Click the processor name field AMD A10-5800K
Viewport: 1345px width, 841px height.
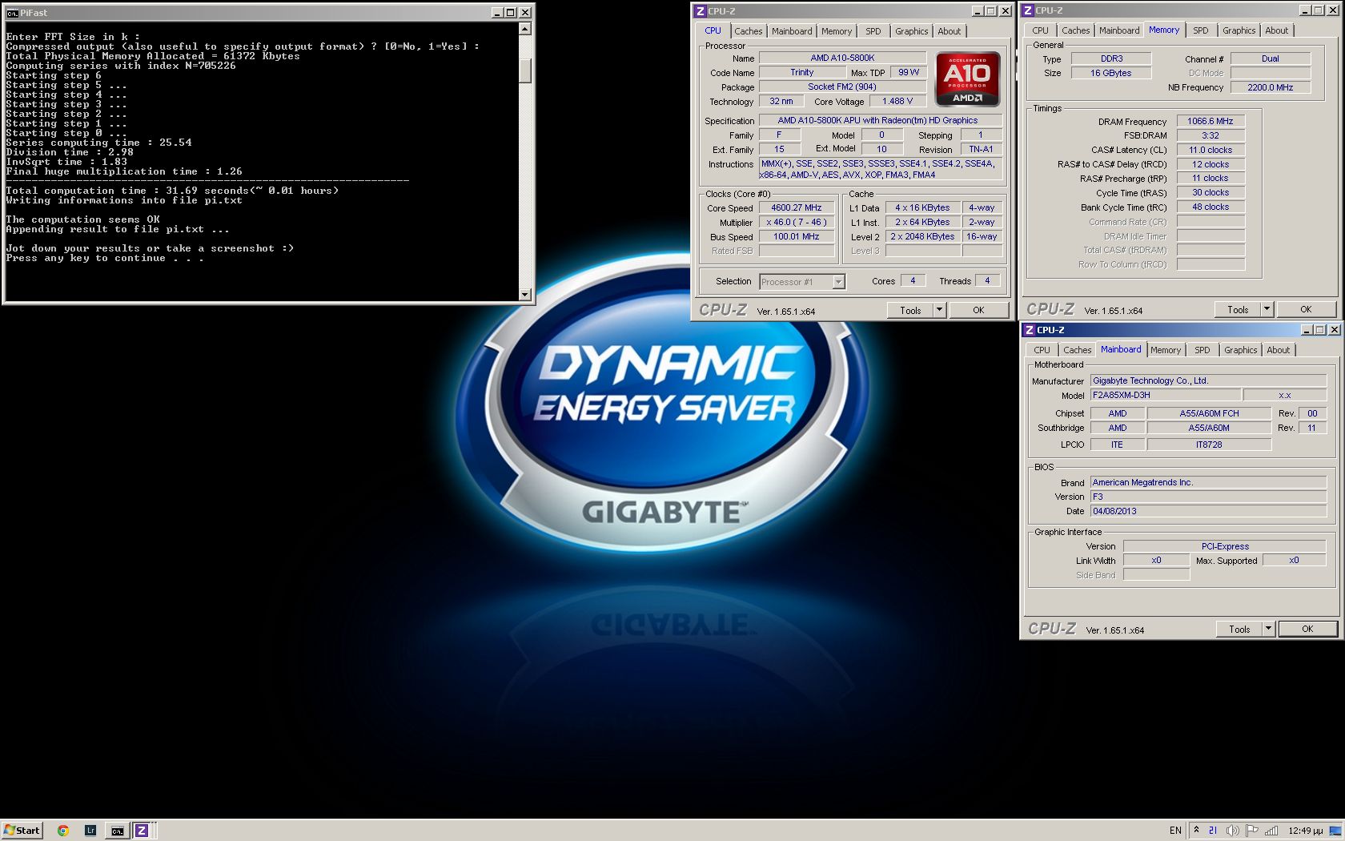pos(842,58)
